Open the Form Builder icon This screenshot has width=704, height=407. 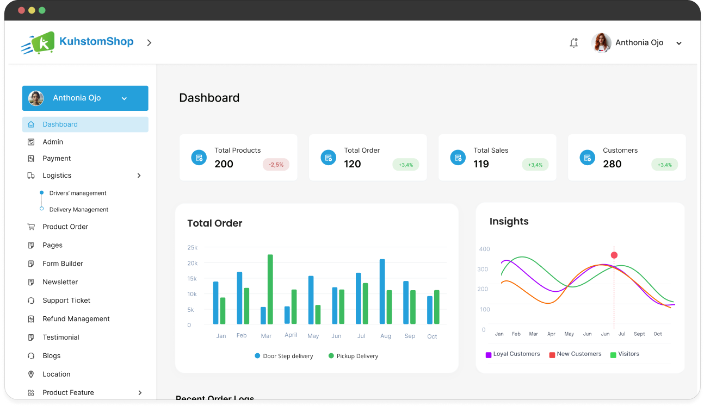(32, 264)
